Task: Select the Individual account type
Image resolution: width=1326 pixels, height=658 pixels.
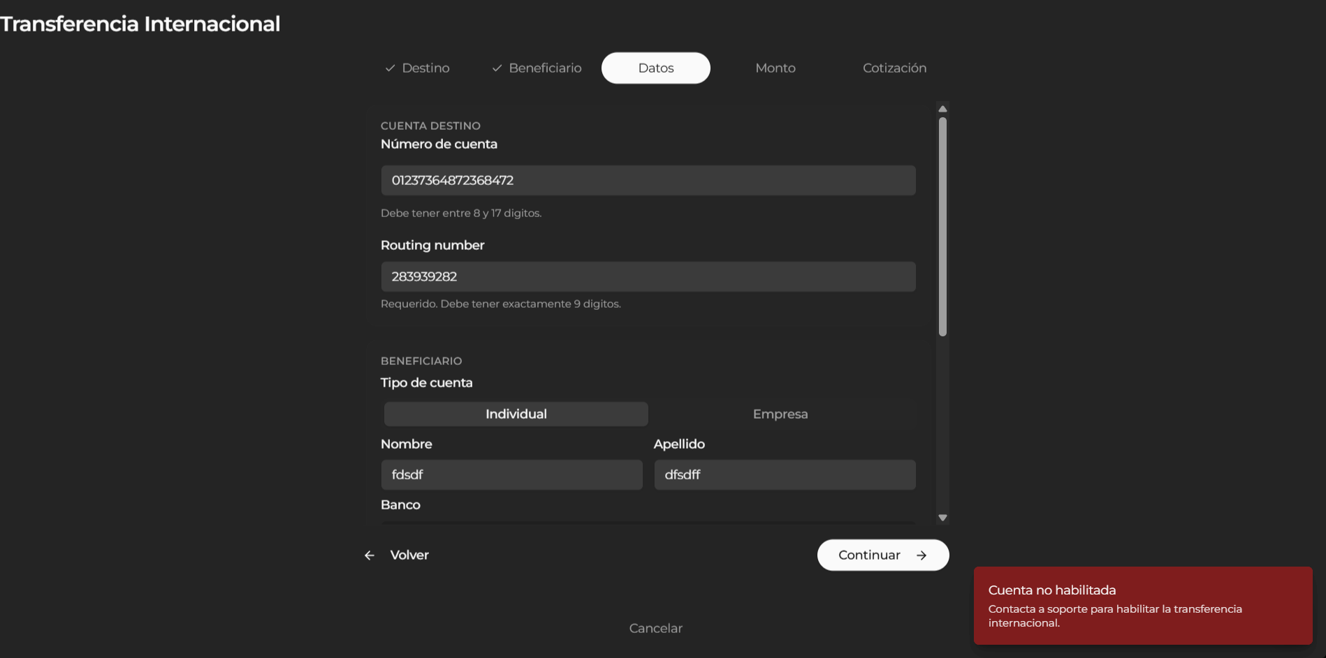Action: point(516,414)
